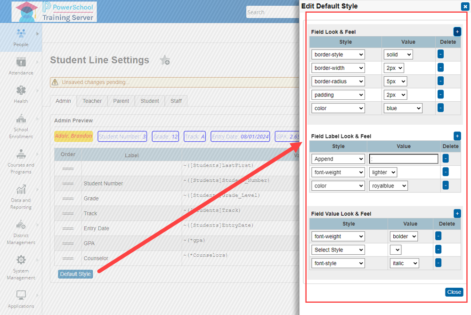
Task: Open the border-style style dropdown
Action: click(338, 55)
